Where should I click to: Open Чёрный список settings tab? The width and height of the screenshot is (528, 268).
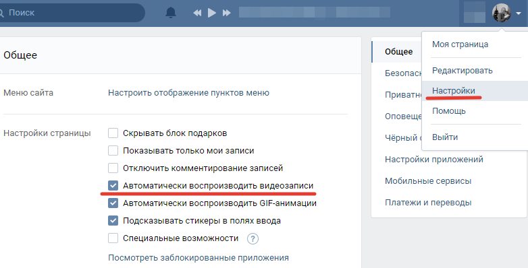tap(403, 137)
